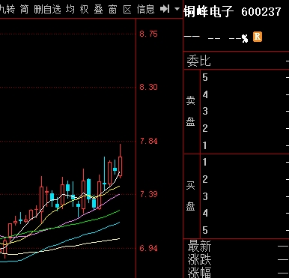Click sell order level 5 in 卖盘
The height and width of the screenshot is (278, 289).
245,78
